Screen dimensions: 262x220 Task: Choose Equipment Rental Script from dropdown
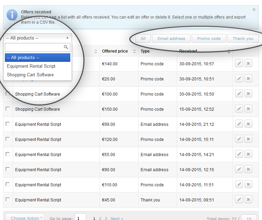click(x=38, y=66)
